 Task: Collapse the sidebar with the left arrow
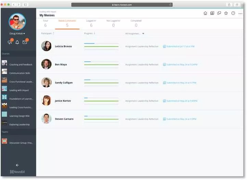(17, 165)
